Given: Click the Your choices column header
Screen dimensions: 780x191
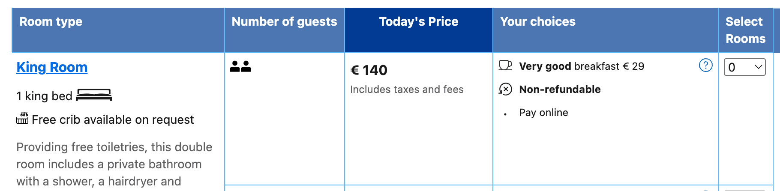Looking at the screenshot, I should point(538,22).
